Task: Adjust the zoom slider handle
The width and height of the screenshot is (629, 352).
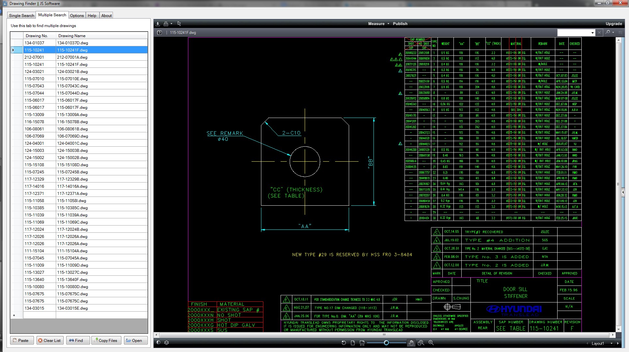Action: (x=386, y=343)
